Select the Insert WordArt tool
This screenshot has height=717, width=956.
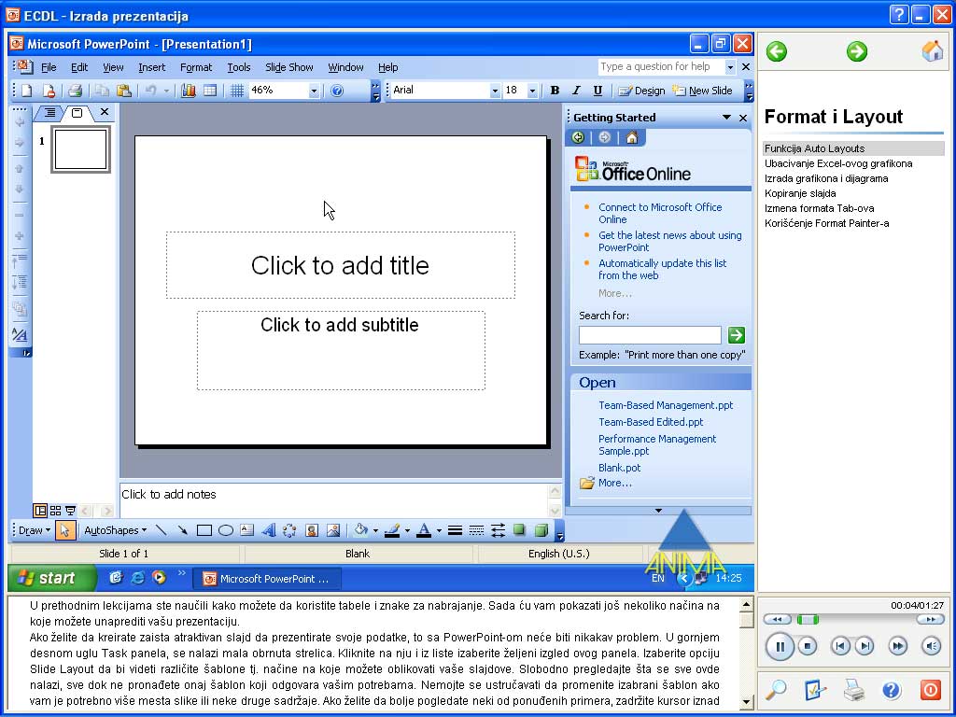pyautogui.click(x=271, y=529)
